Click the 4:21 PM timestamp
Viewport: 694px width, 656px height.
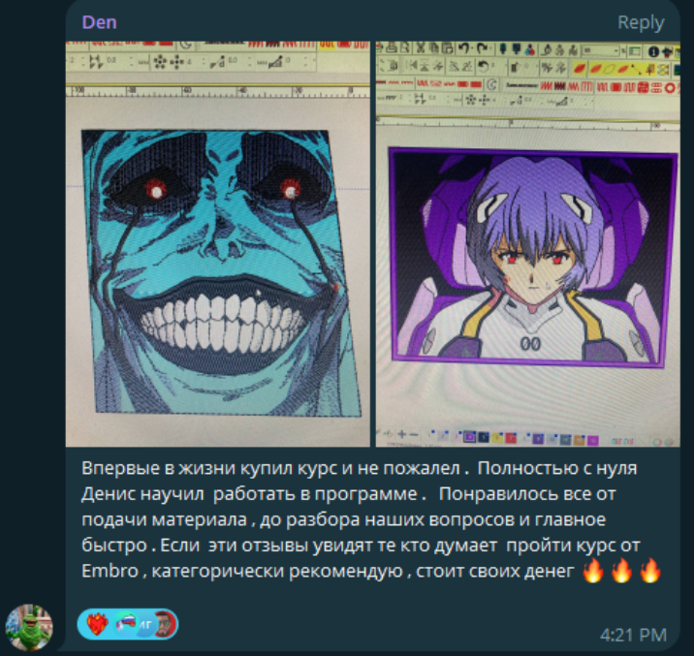coord(633,635)
